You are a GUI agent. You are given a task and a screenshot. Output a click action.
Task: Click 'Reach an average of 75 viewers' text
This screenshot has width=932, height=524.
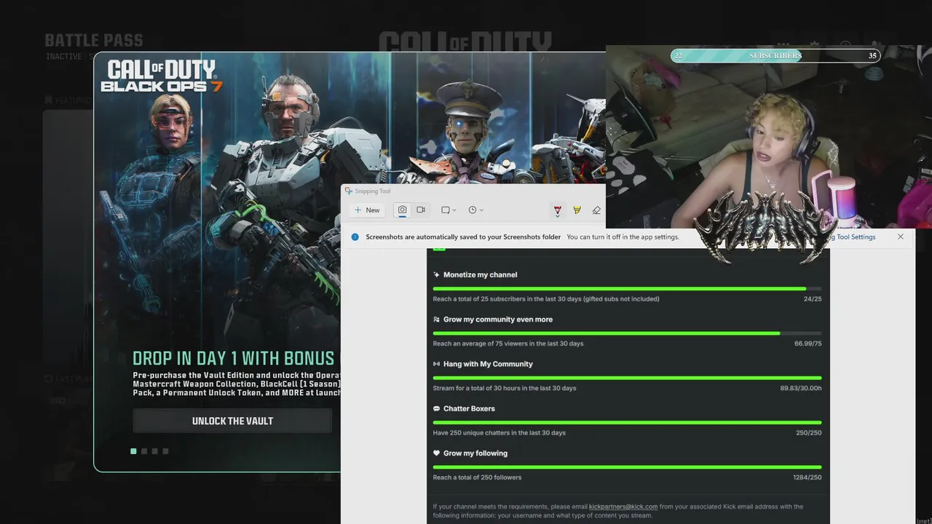[x=508, y=344]
